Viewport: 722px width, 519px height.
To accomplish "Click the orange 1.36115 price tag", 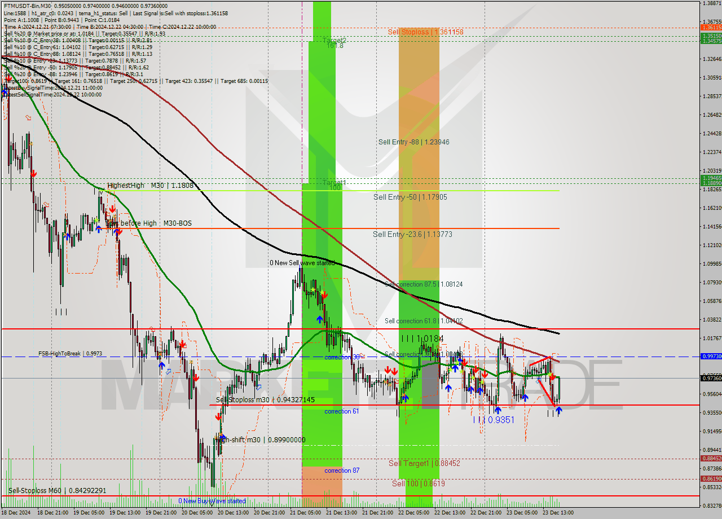I will tap(710, 27).
